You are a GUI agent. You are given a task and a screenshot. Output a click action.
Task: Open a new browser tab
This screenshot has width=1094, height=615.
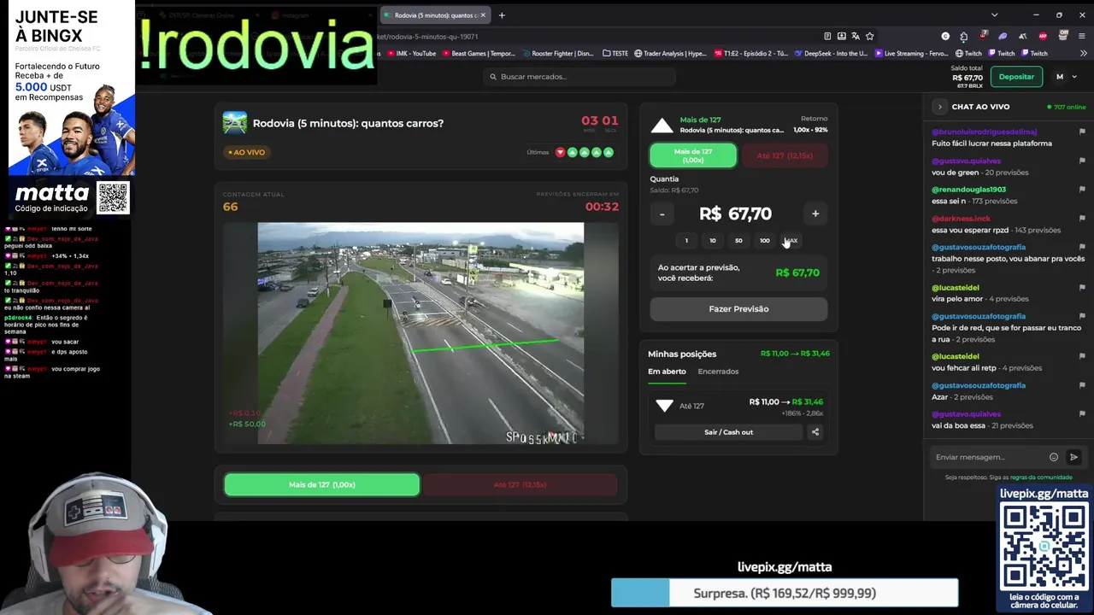(502, 15)
